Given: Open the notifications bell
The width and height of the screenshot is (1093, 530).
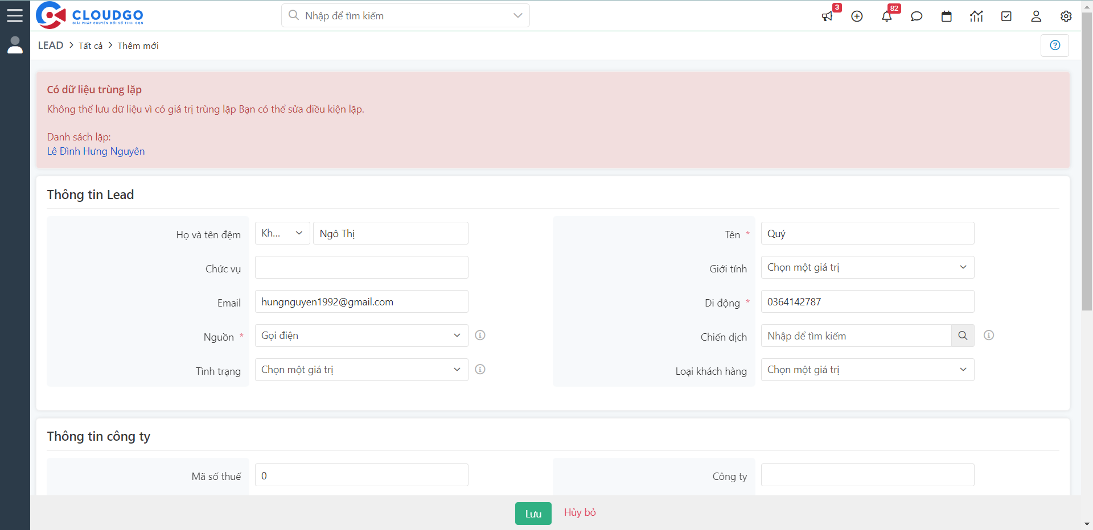Looking at the screenshot, I should [x=886, y=16].
